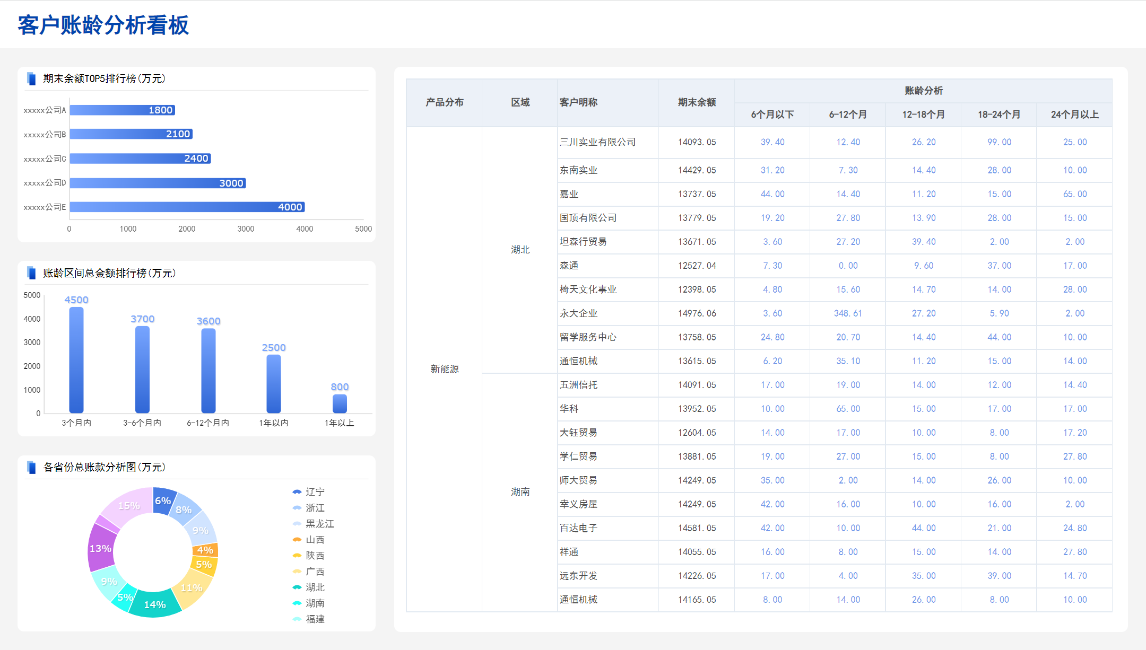1146x650 pixels.
Task: Click the xxxxx公司E bar labeled 4000
Action: tap(187, 207)
